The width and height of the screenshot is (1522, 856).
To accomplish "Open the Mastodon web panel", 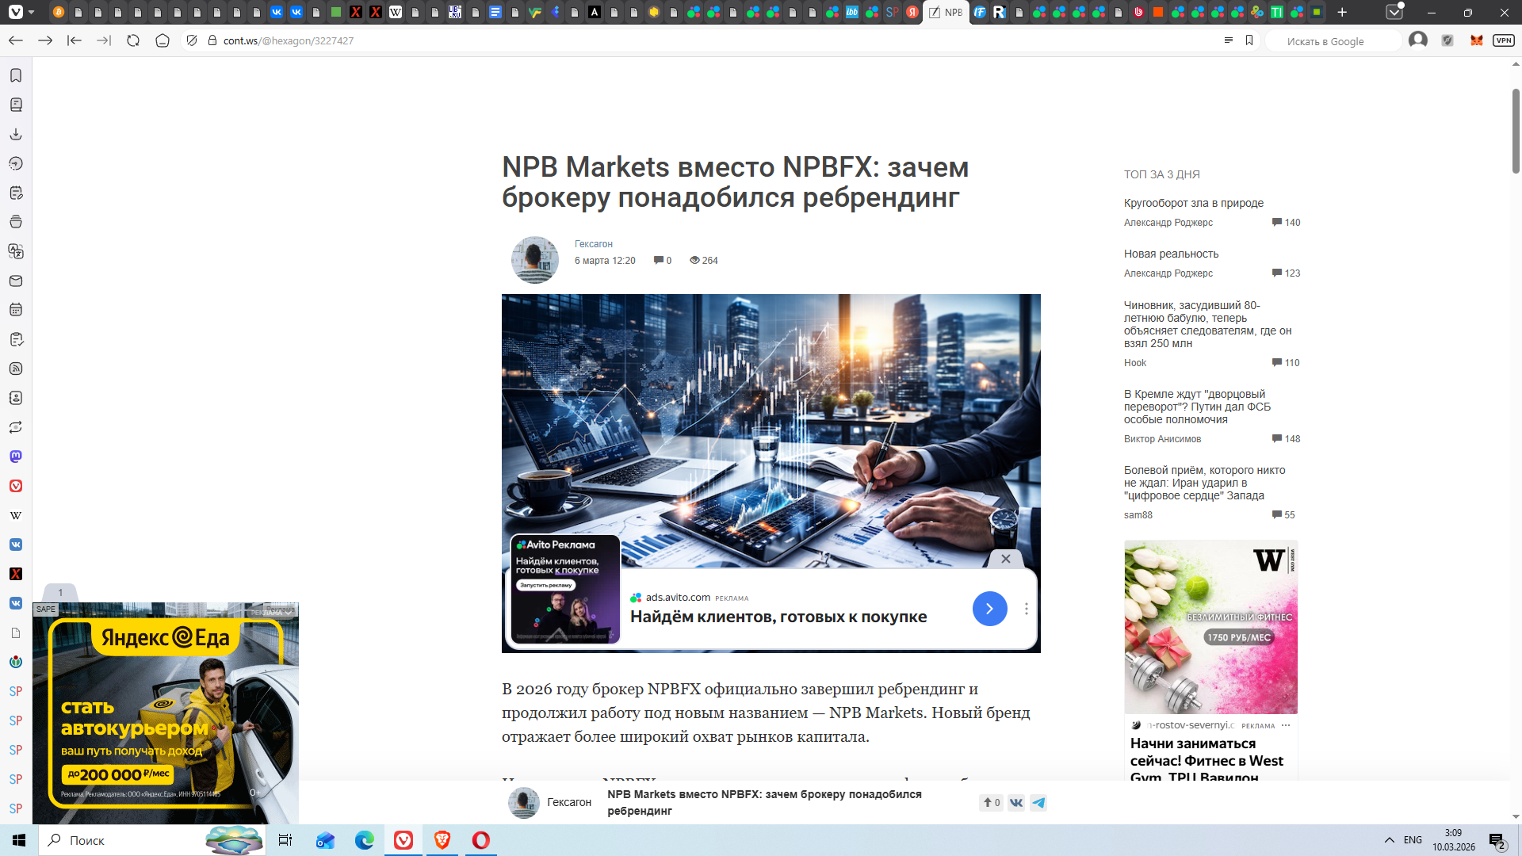I will click(16, 457).
